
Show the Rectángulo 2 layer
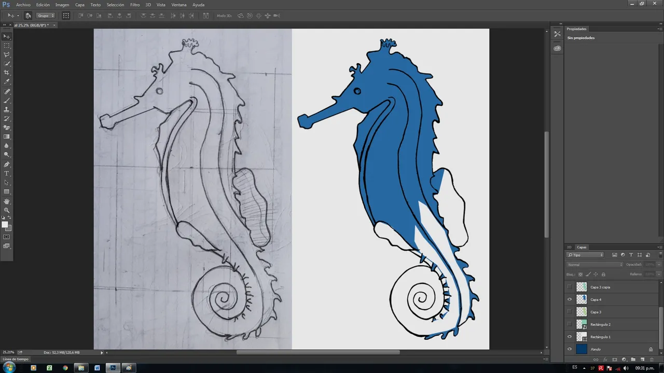coord(570,324)
